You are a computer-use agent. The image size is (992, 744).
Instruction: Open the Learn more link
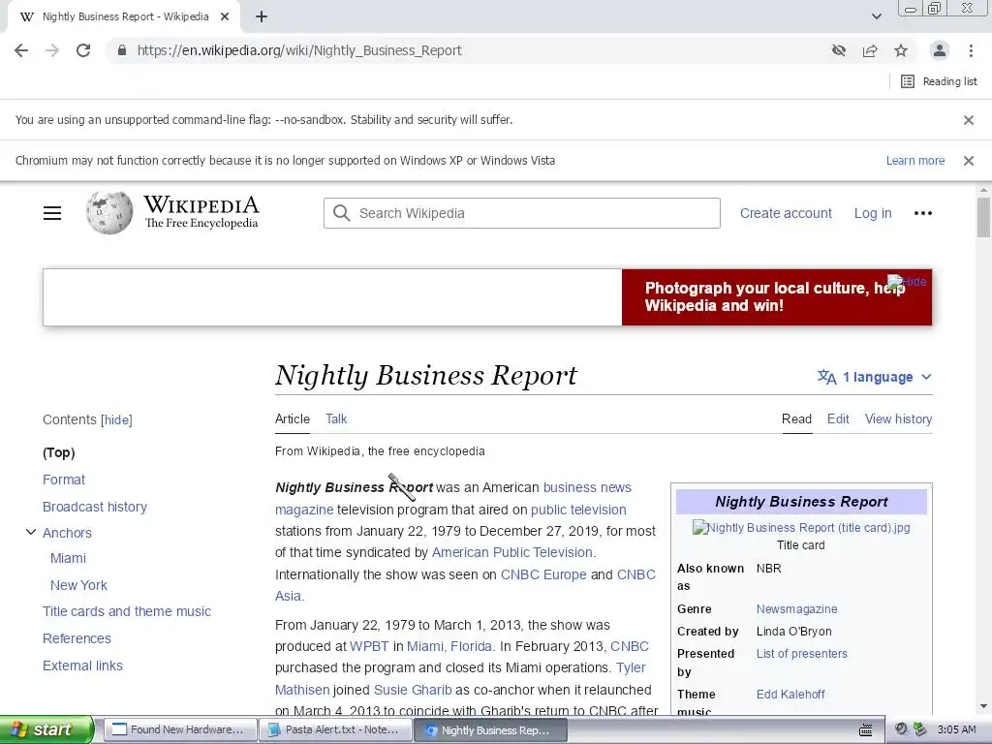[914, 161]
